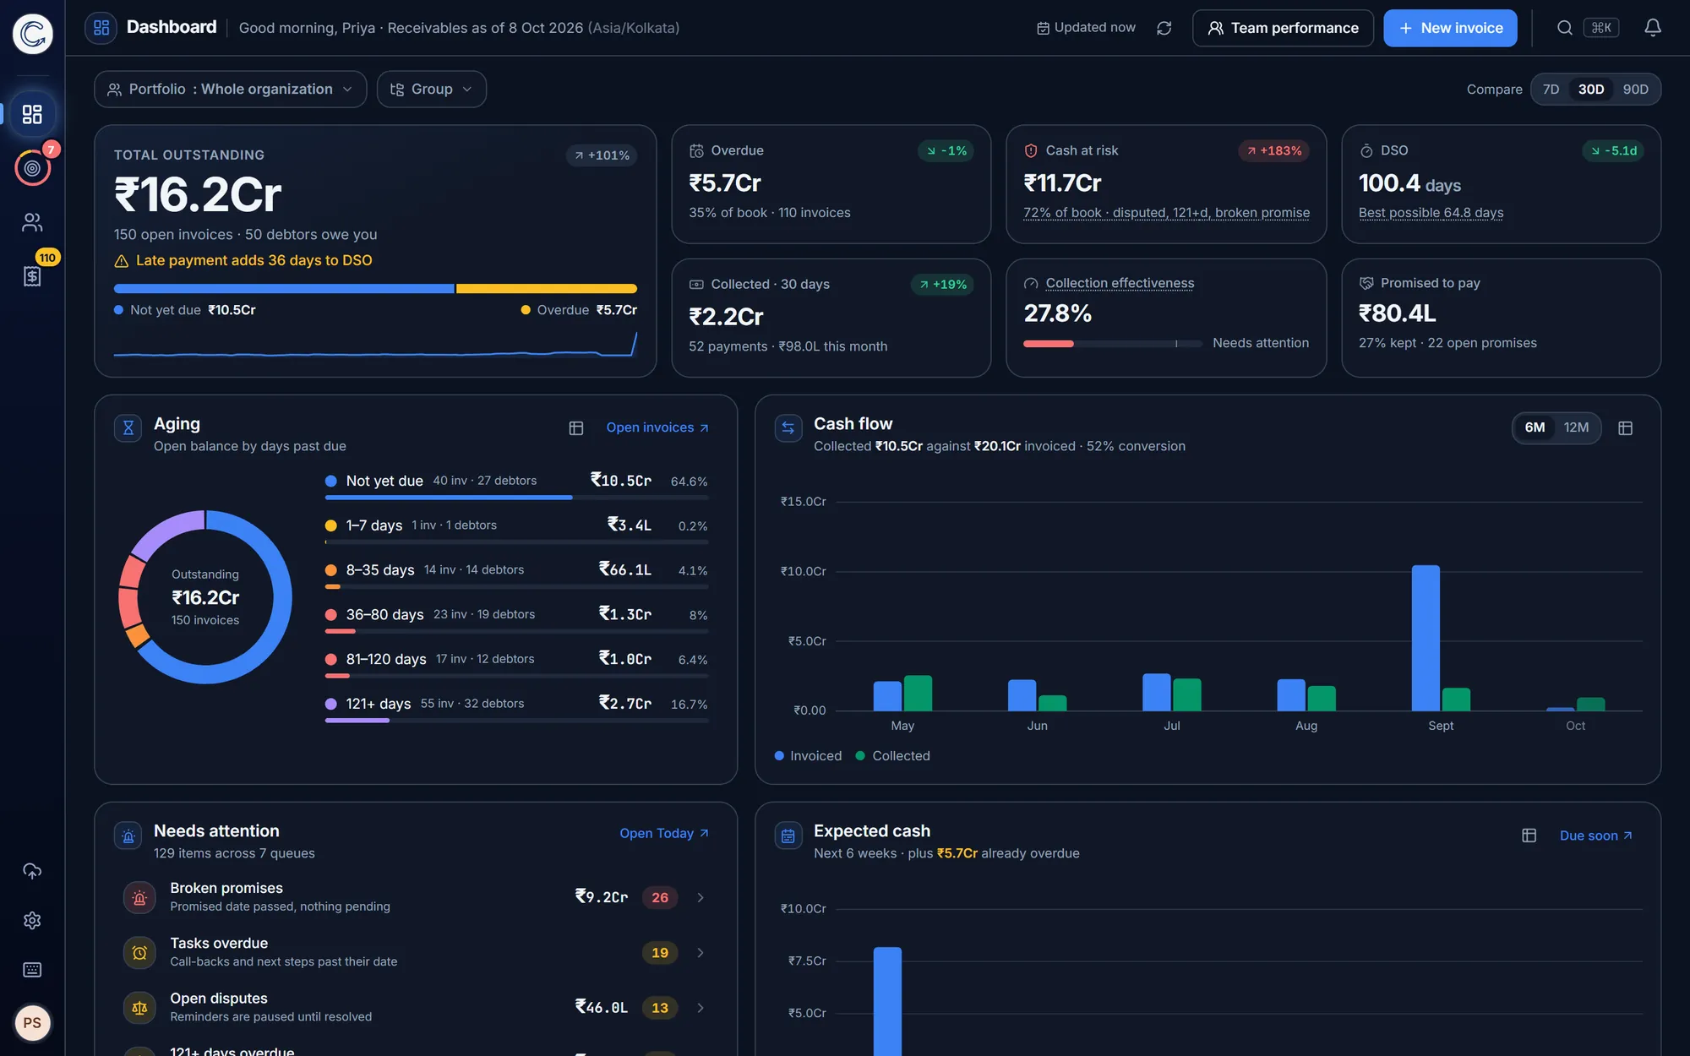This screenshot has height=1056, width=1690.
Task: Switch Expected cash panel to table view icon
Action: click(1529, 836)
